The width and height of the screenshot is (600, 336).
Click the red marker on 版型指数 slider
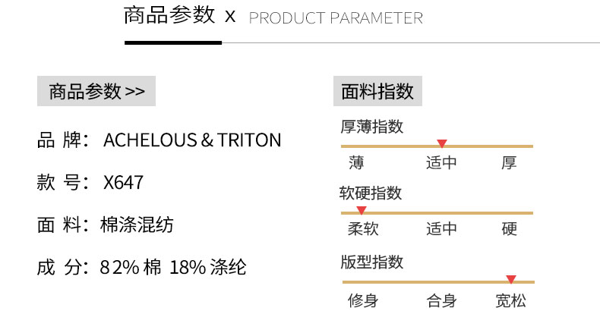click(511, 279)
